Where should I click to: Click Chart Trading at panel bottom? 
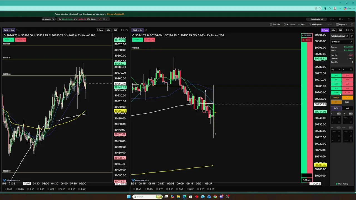[342, 184]
